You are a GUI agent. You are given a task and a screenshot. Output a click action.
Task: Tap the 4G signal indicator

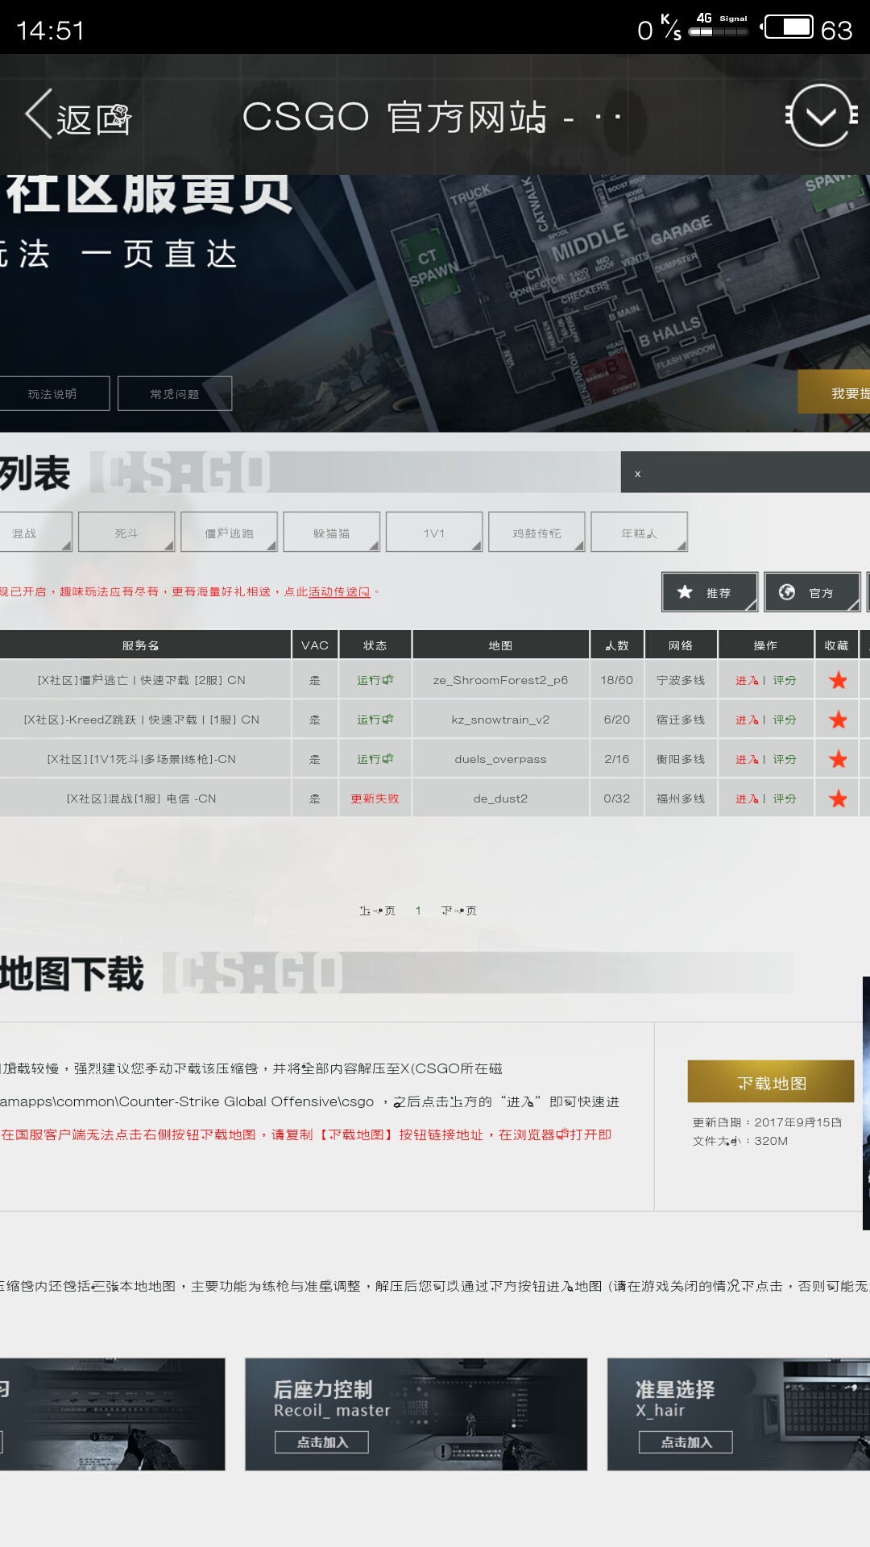(719, 26)
